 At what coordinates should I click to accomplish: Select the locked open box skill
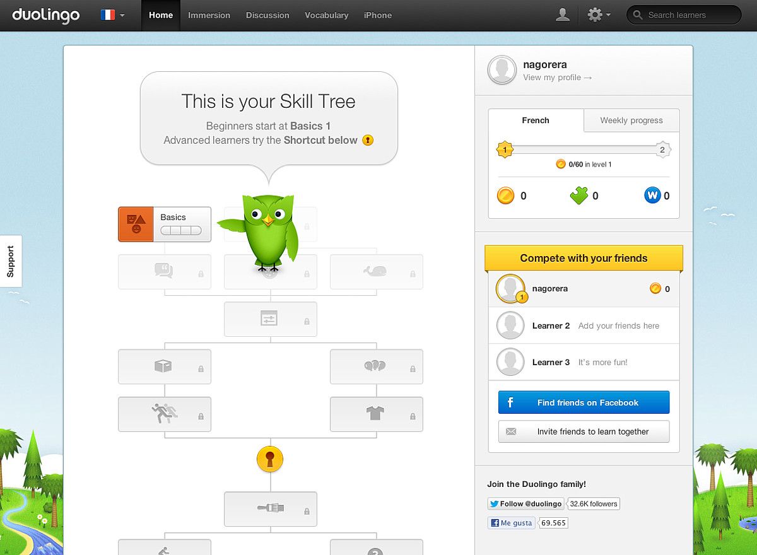point(165,366)
